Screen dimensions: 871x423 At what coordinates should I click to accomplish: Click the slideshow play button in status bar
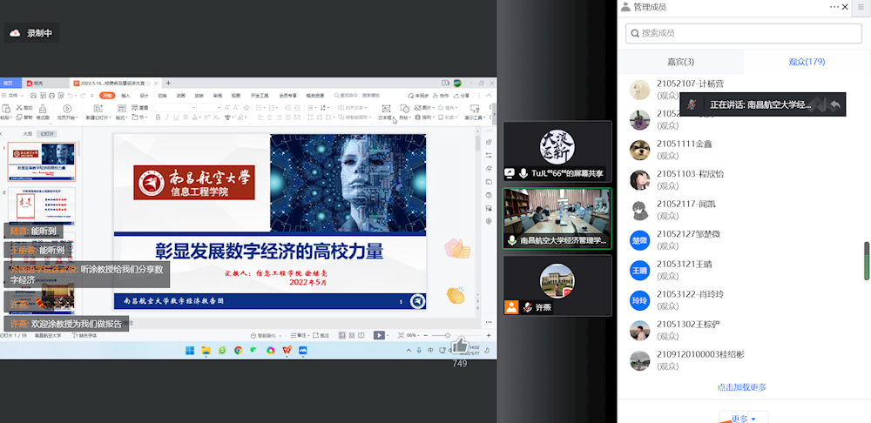tap(379, 335)
